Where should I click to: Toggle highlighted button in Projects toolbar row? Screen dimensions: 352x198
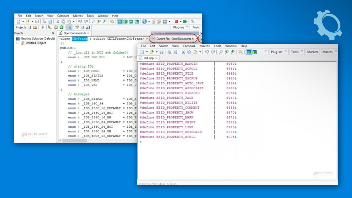point(69,27)
